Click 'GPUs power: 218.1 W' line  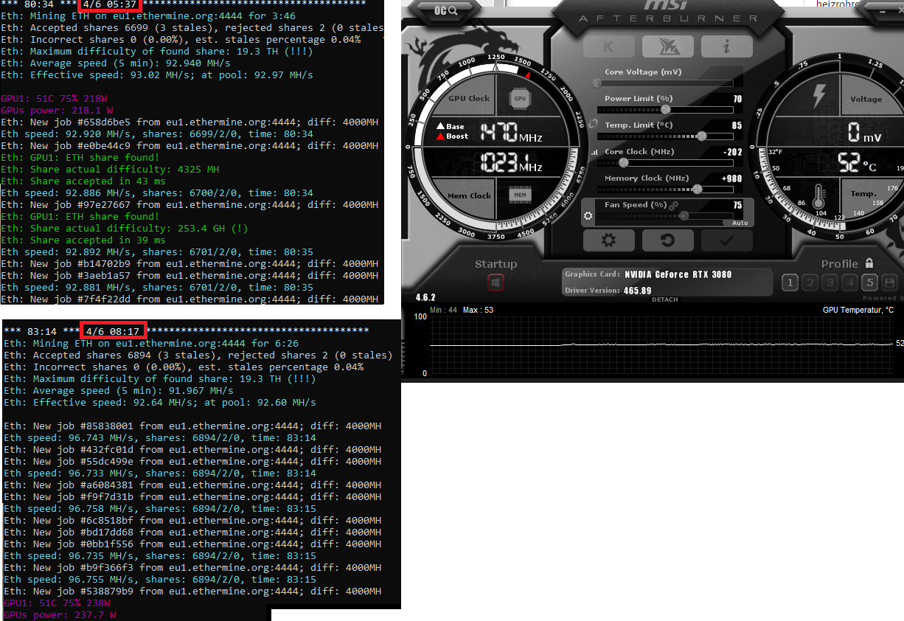point(57,111)
